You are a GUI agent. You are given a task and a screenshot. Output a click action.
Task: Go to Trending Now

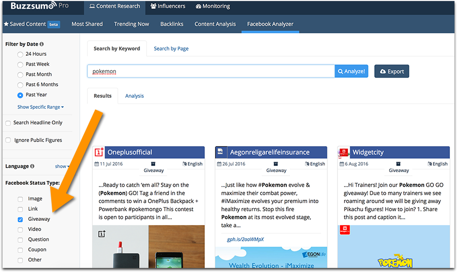[132, 24]
